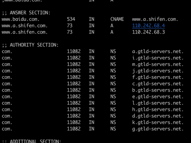This screenshot has height=143, width=191.
Task: Click b.gtld-servers.net. nameserver entry
Action: tap(158, 90)
